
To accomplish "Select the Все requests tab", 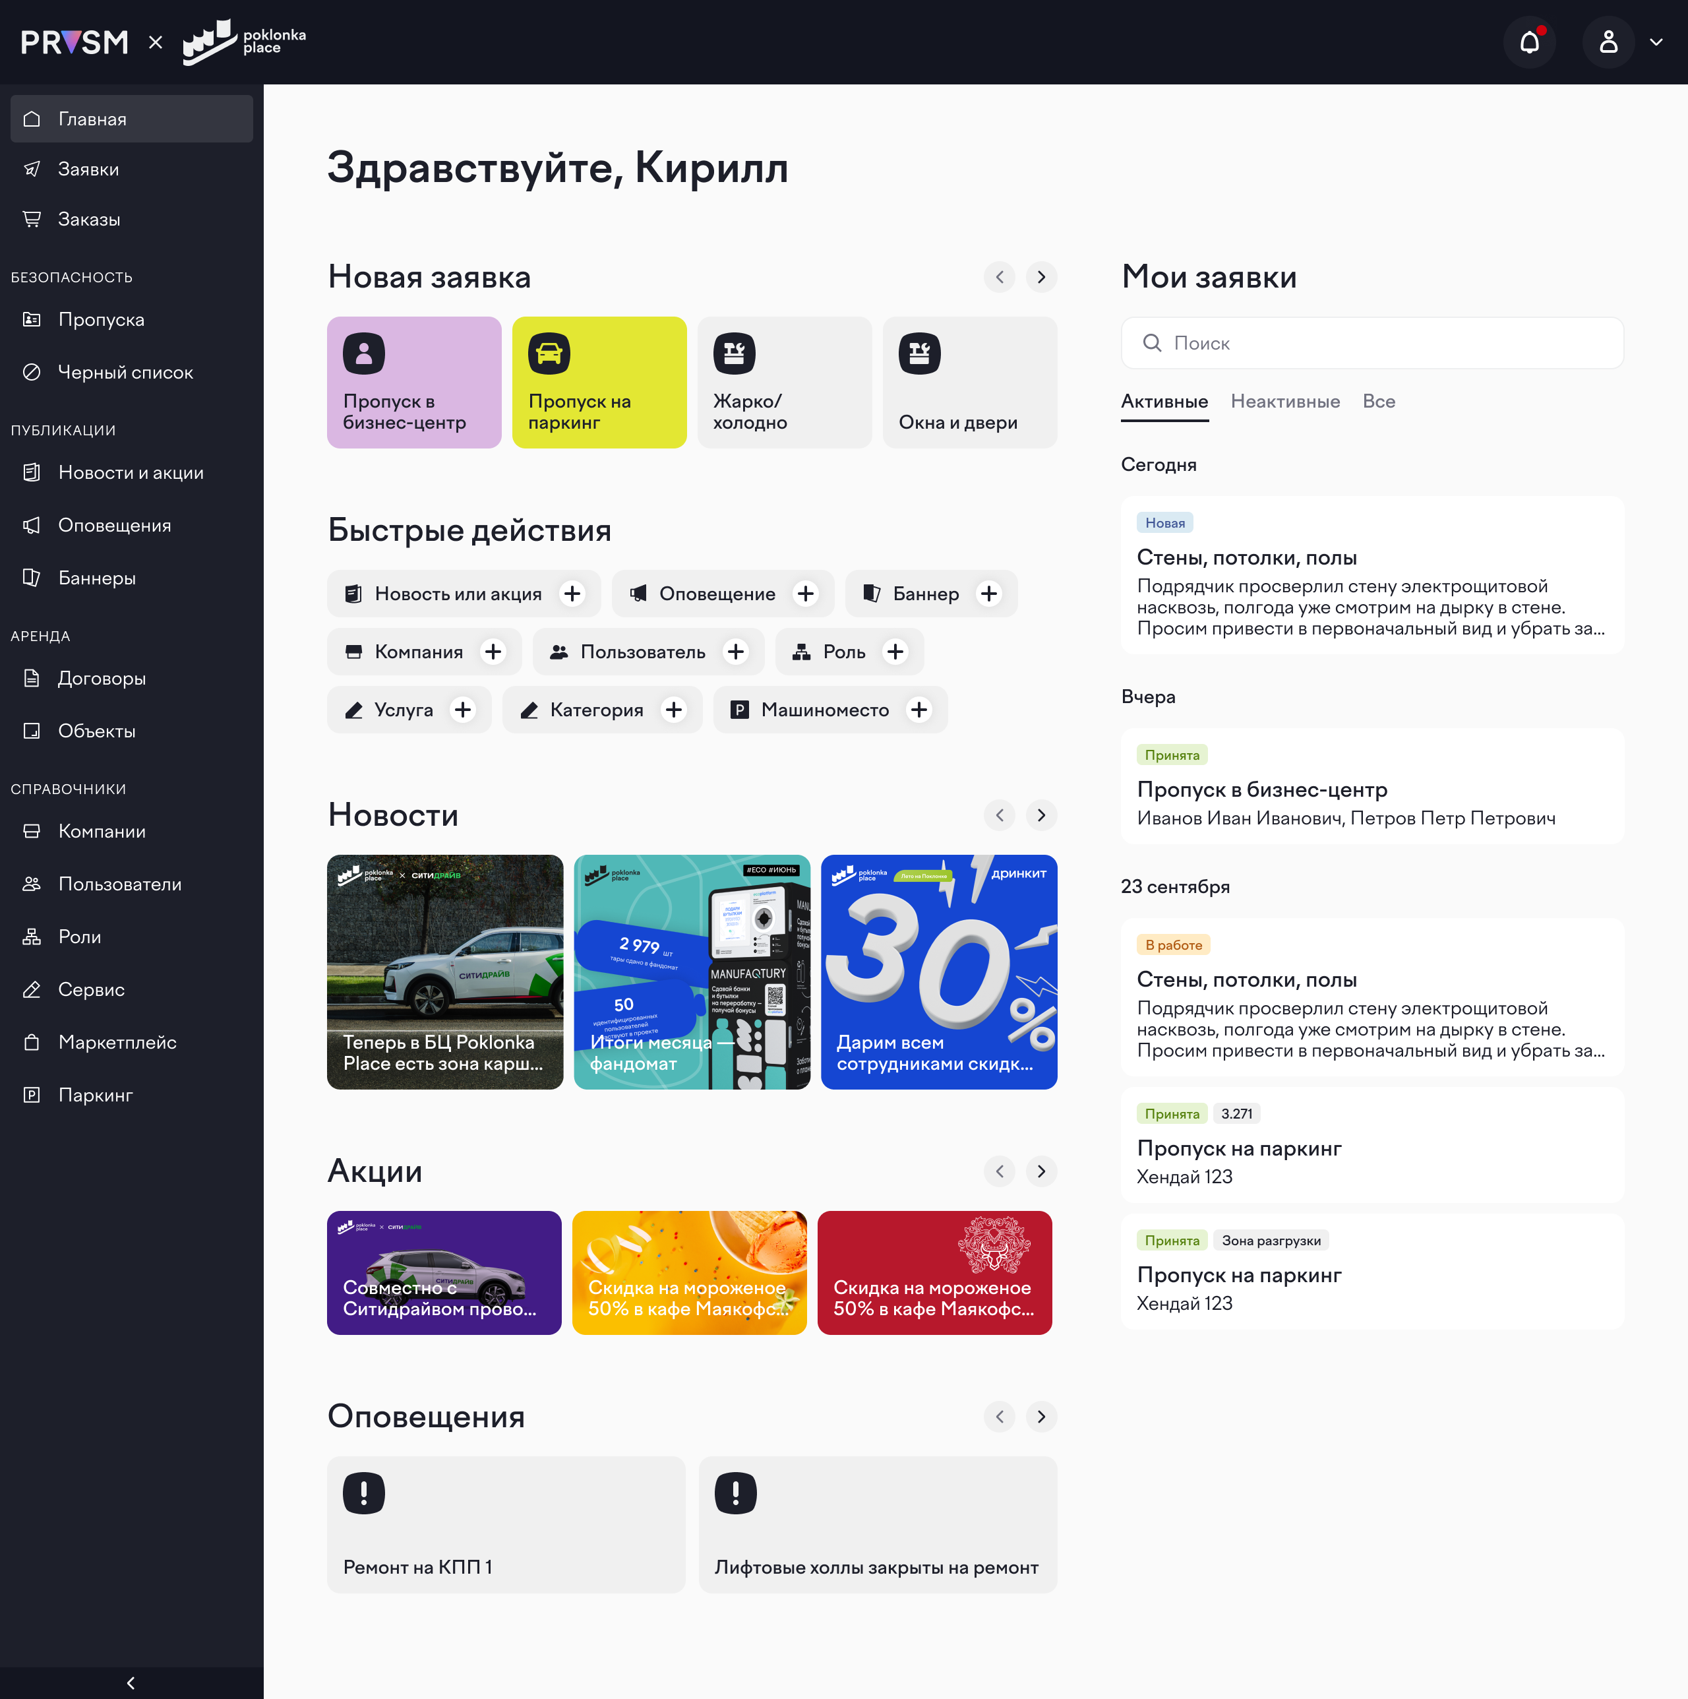I will [x=1379, y=402].
